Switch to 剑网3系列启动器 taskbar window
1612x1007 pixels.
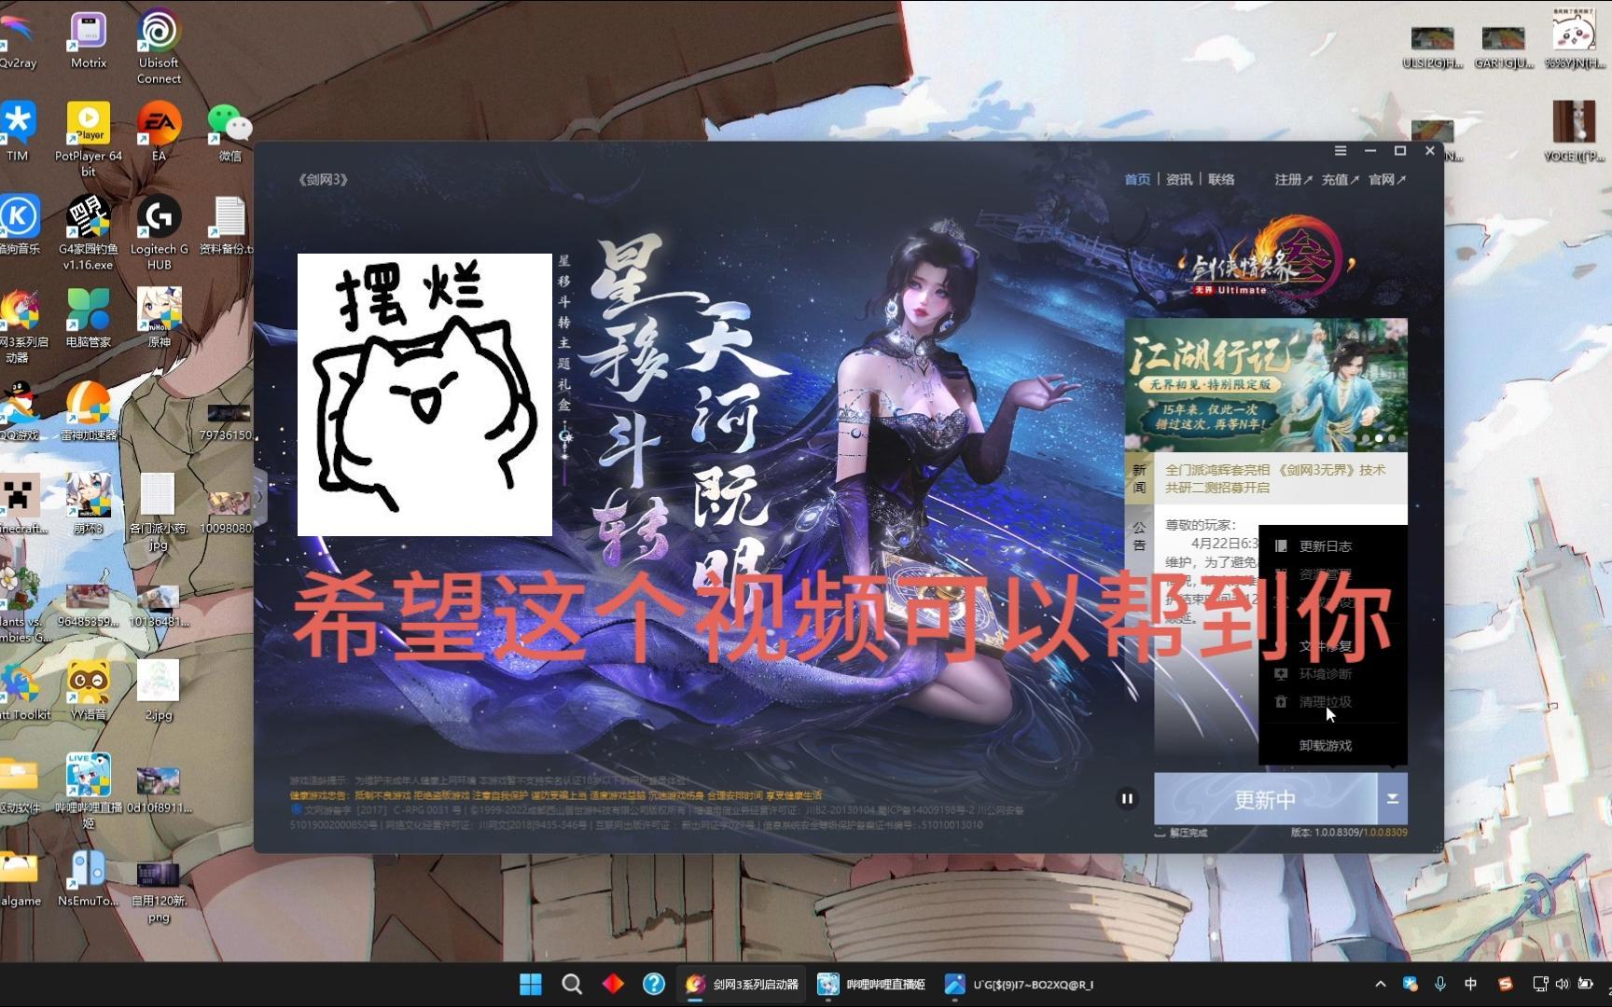point(742,984)
